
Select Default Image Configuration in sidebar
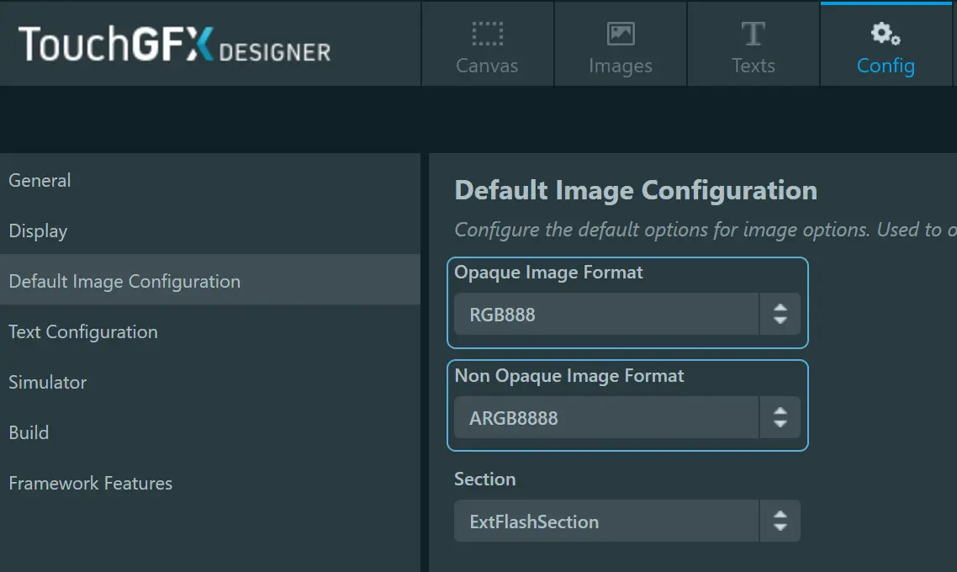[210, 281]
